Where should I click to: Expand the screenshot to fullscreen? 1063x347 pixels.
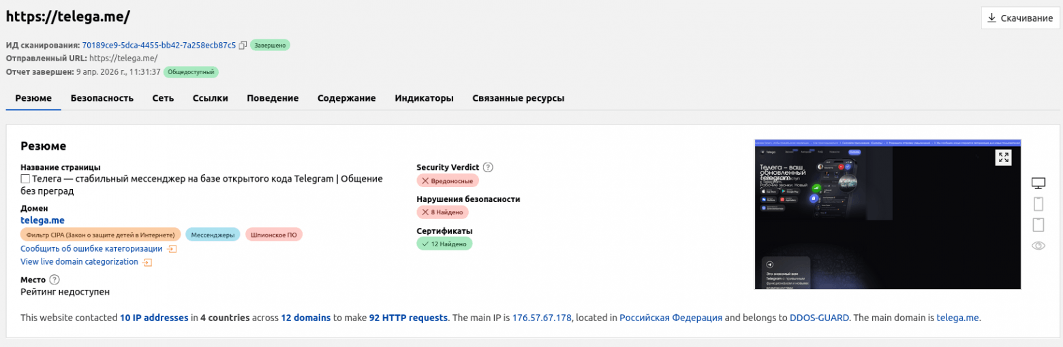pos(1003,157)
